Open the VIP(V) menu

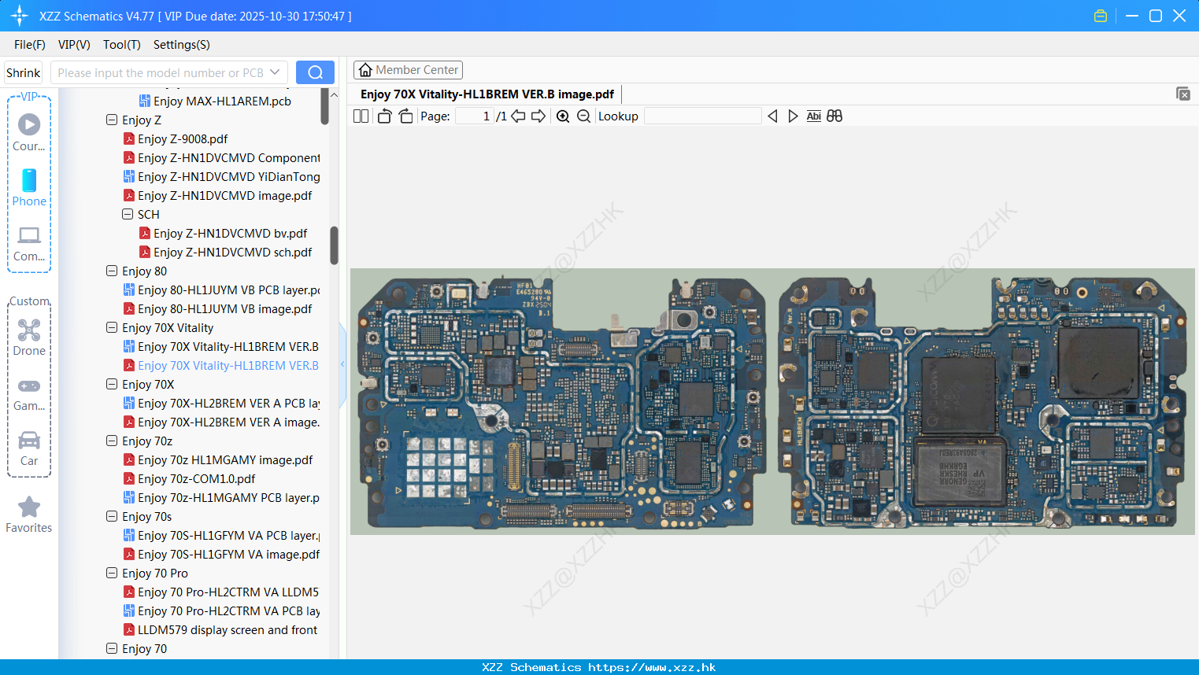click(x=74, y=45)
